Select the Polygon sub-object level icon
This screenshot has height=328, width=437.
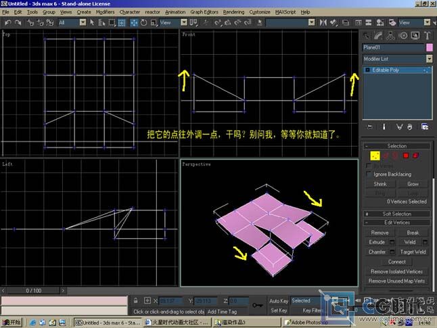[407, 156]
